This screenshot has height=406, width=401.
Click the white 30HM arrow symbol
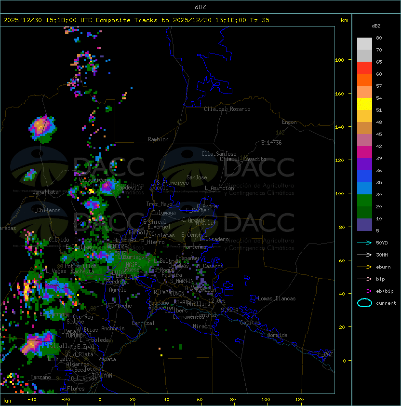click(x=364, y=255)
